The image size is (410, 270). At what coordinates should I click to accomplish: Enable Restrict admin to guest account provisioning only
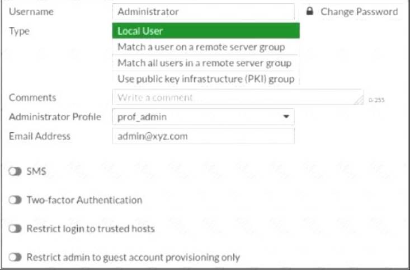point(15,258)
